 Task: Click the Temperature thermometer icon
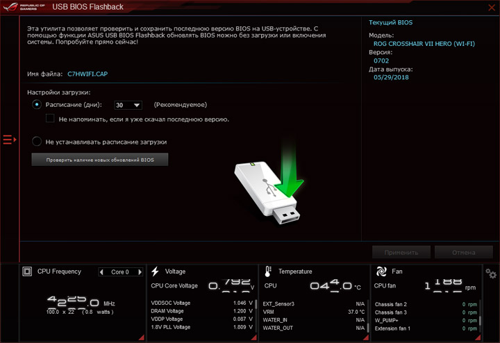click(268, 271)
